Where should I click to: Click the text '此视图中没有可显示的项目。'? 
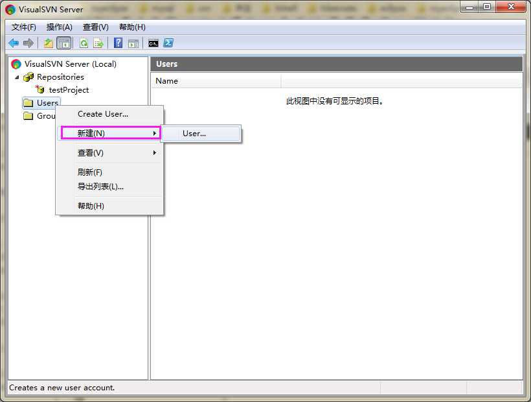pyautogui.click(x=335, y=101)
